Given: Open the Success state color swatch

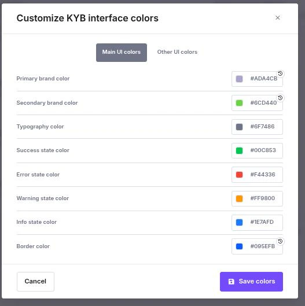Looking at the screenshot, I should coord(239,150).
